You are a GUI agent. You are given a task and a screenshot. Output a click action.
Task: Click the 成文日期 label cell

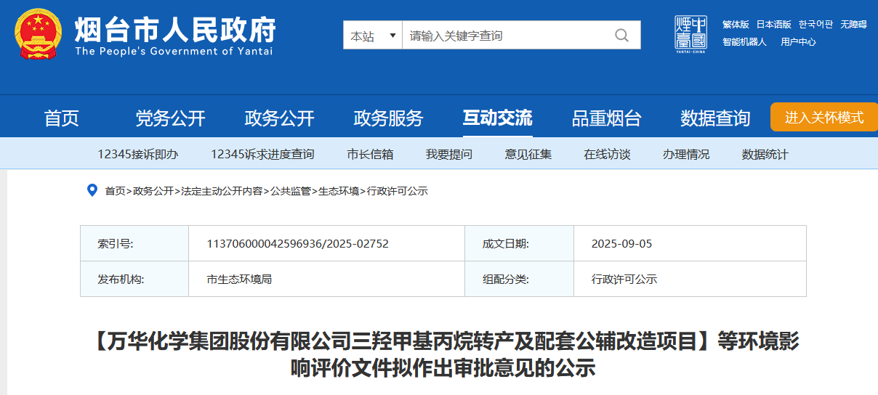520,243
